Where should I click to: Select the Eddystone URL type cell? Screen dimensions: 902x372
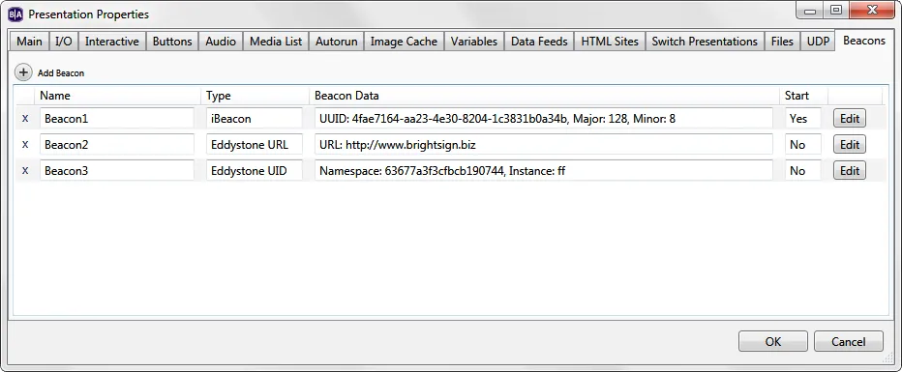[255, 145]
